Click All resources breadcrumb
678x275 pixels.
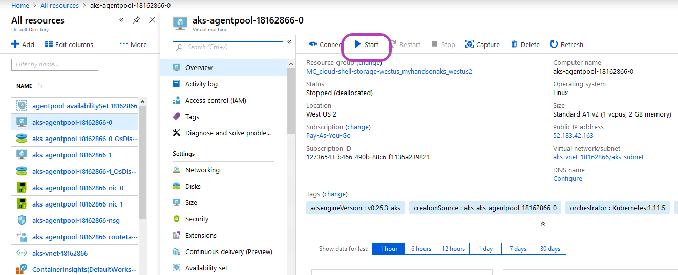coord(58,5)
